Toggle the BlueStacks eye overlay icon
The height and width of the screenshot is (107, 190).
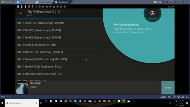[x=169, y=97]
